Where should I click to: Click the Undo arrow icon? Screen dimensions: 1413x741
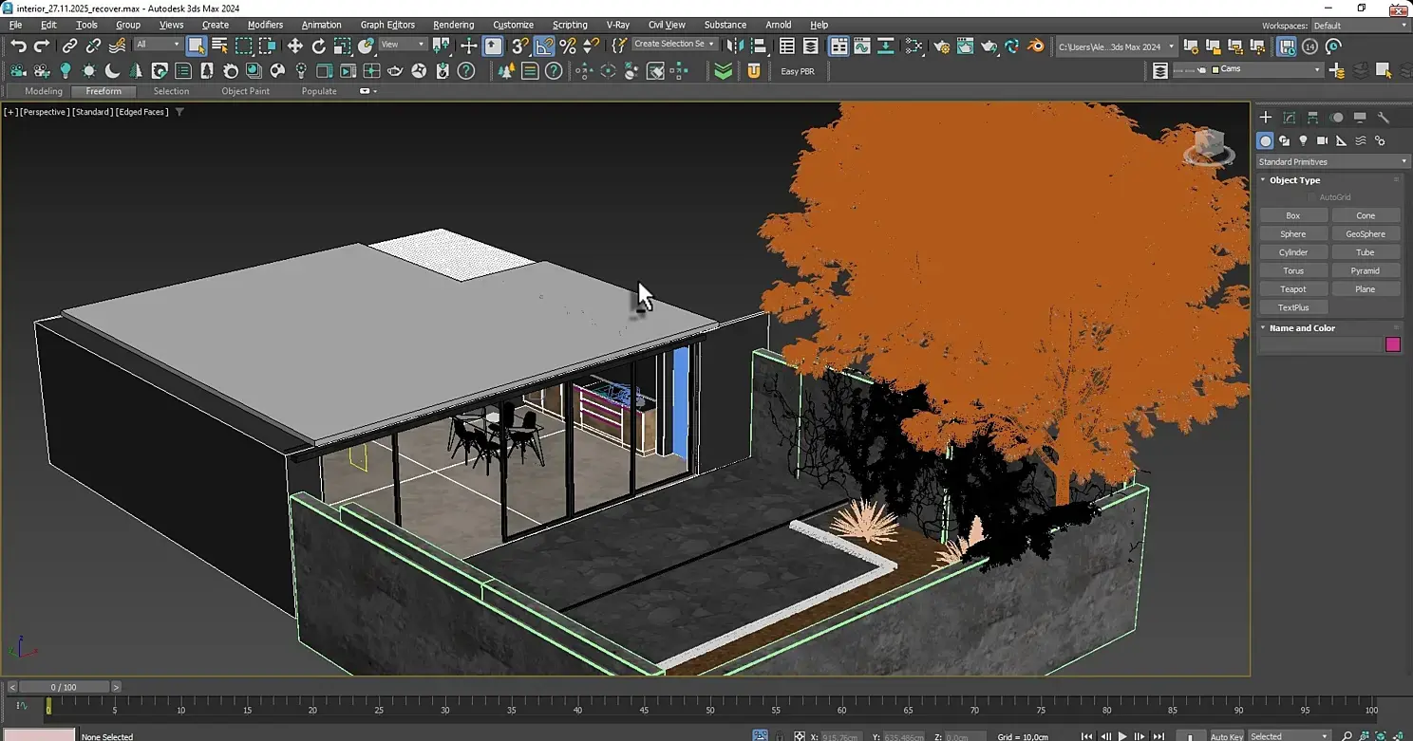tap(18, 46)
